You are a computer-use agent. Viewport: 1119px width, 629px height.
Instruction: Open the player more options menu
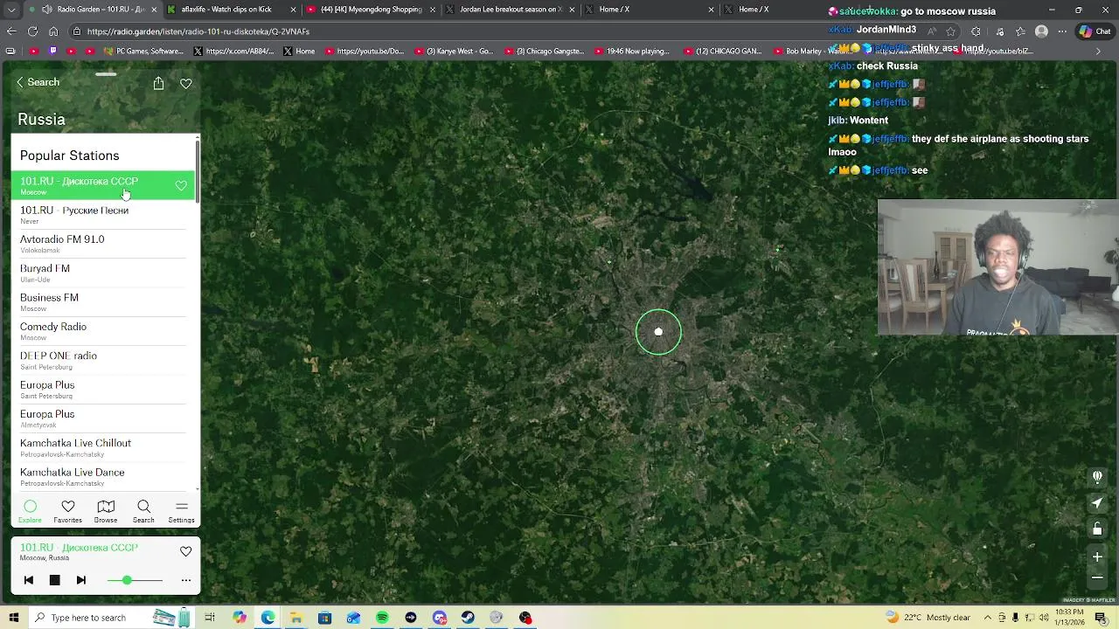(x=185, y=580)
